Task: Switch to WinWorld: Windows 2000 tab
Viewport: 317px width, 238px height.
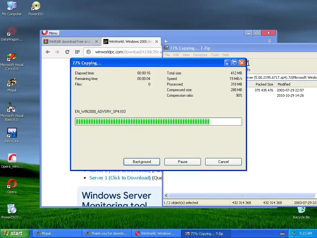Action: 131,42
